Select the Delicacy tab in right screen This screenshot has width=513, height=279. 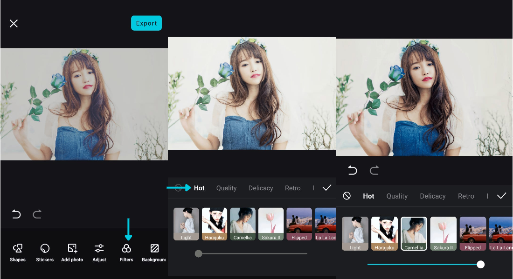[433, 196]
